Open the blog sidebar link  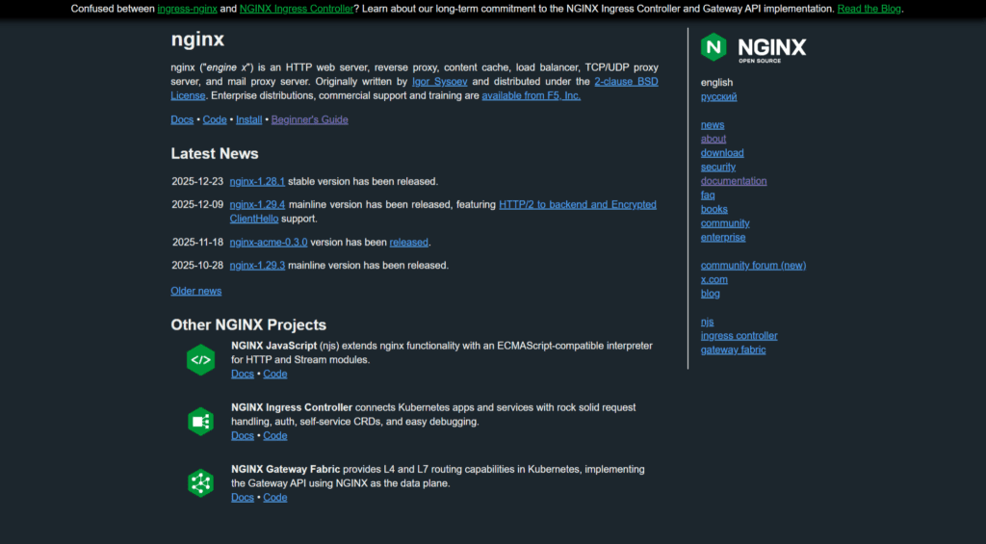point(710,294)
